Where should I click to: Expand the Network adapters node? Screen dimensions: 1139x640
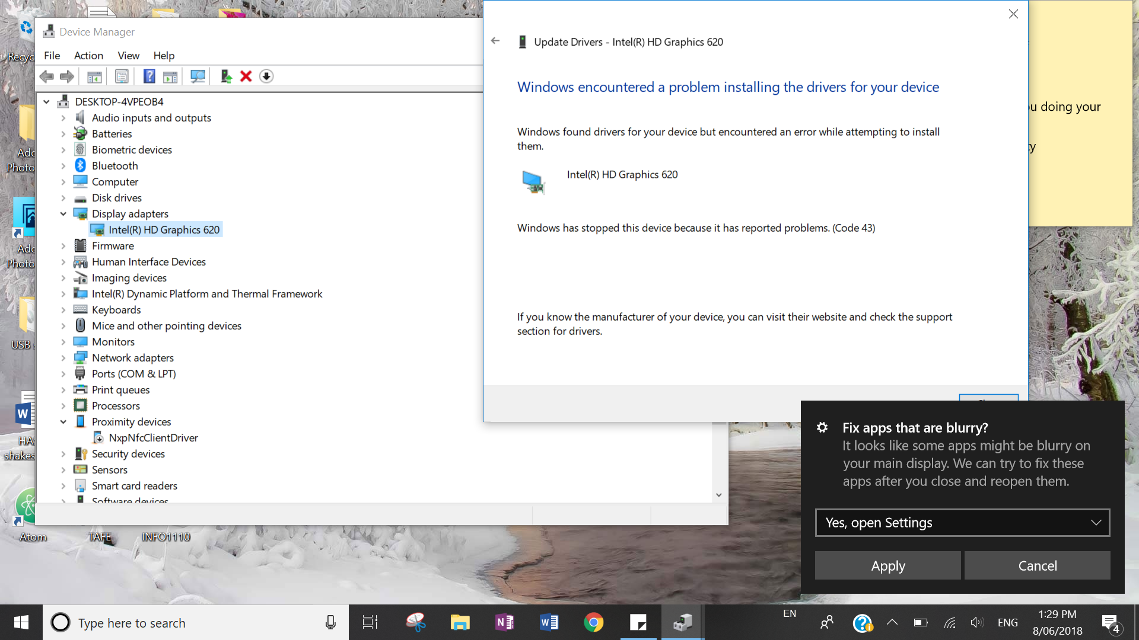63,358
